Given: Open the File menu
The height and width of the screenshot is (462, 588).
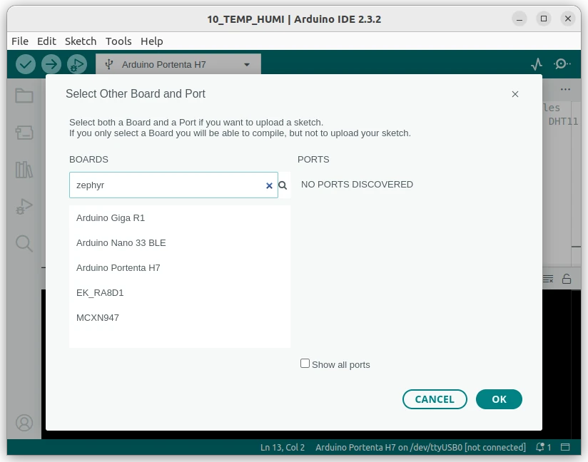Looking at the screenshot, I should click(x=20, y=41).
